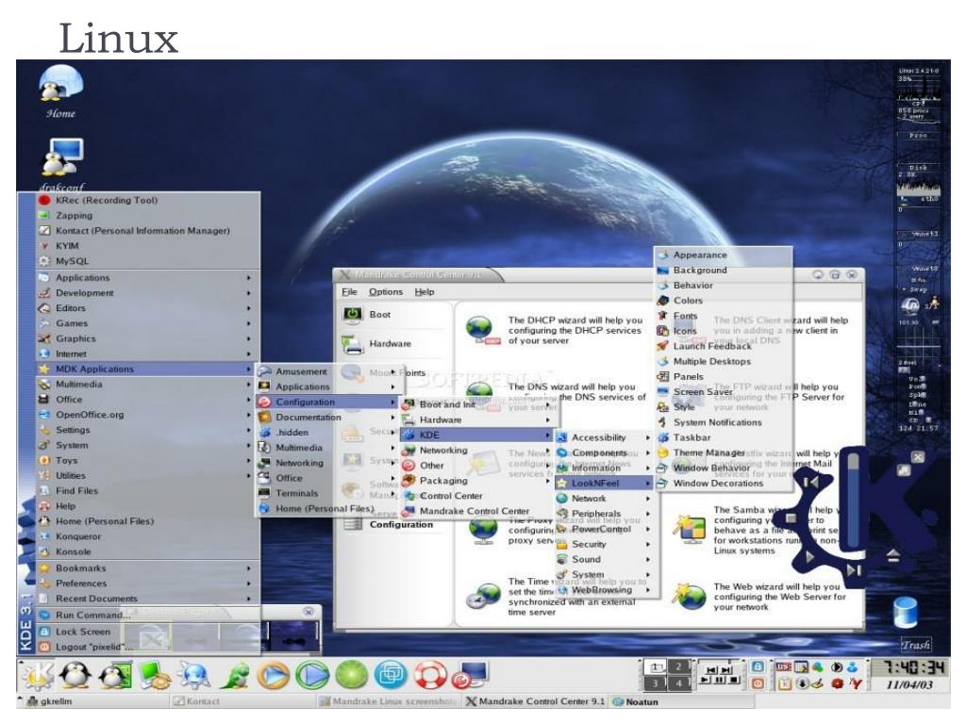
Task: Switch to Mandrake Linux screenshots taskbar button
Action: pos(390,701)
